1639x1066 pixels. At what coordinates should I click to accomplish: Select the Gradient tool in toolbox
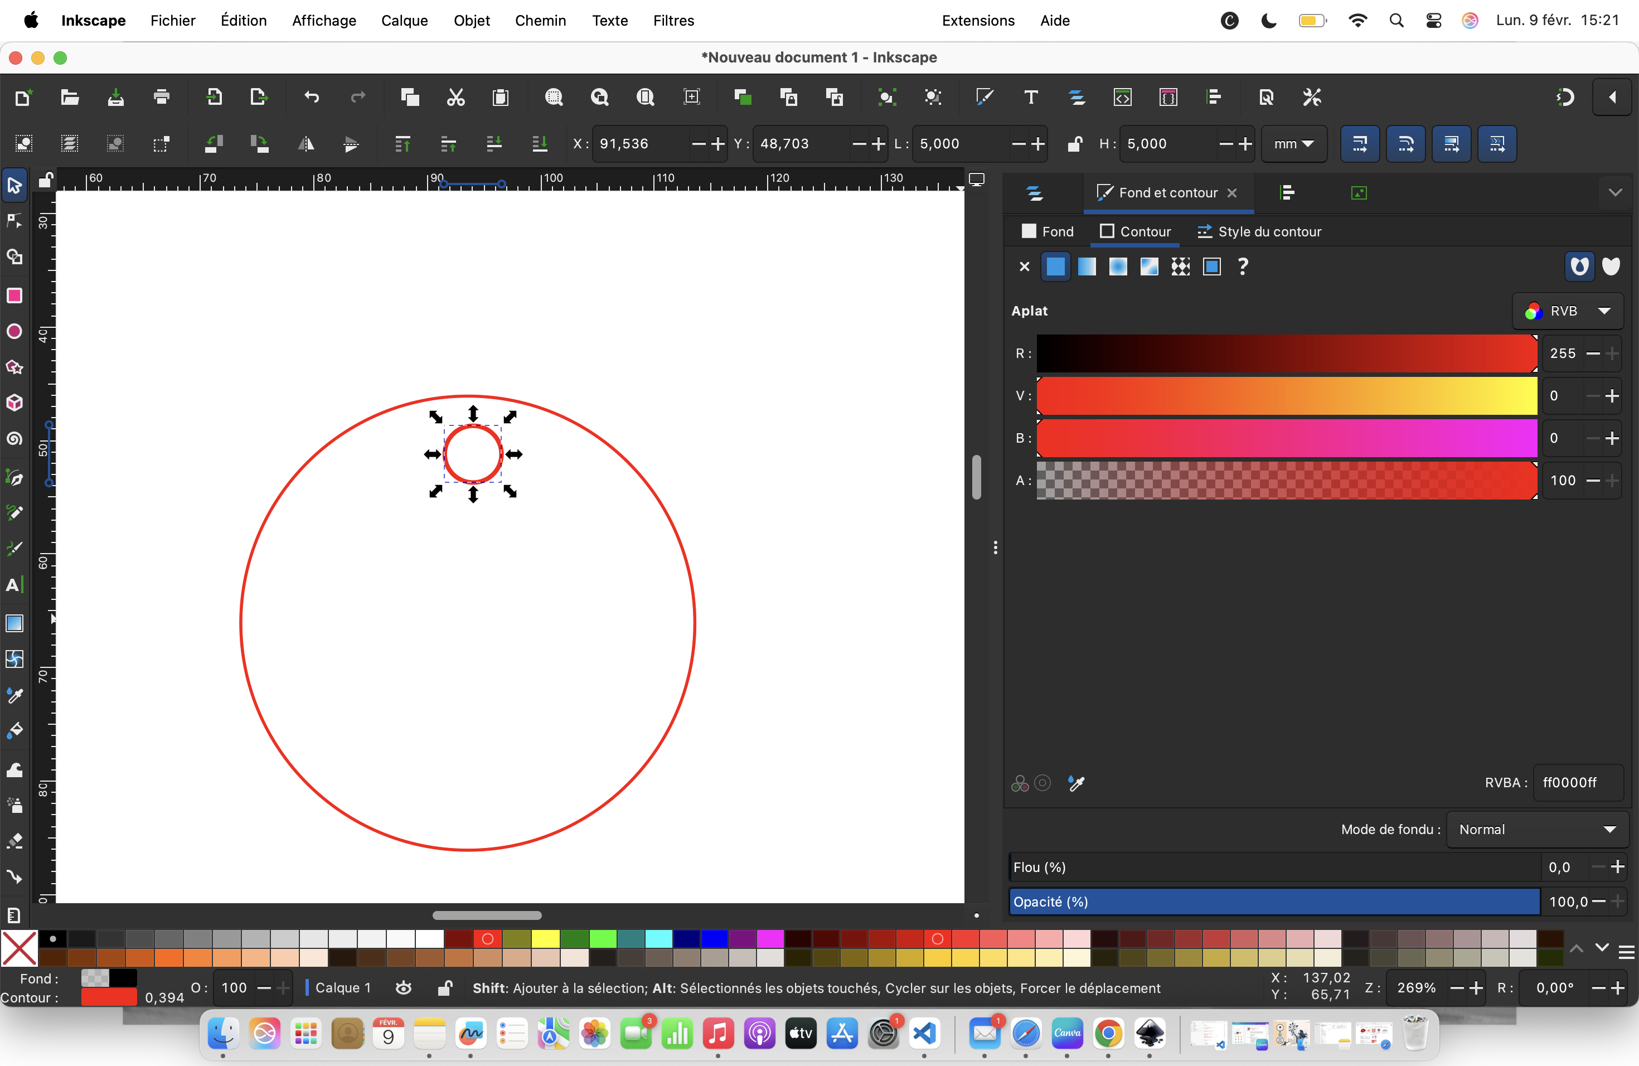[14, 623]
